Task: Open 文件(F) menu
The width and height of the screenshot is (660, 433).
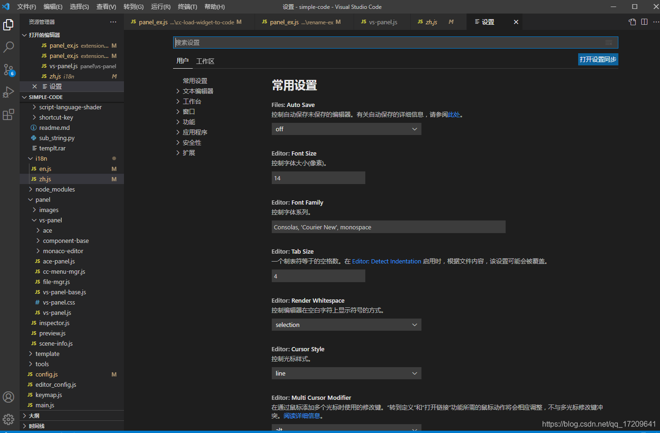Action: tap(27, 7)
